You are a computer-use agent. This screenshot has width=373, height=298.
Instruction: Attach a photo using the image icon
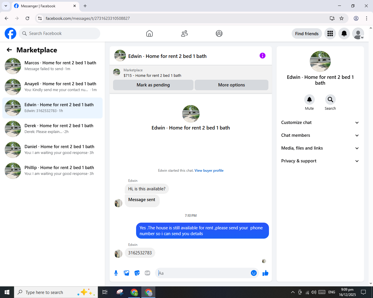[126, 273]
